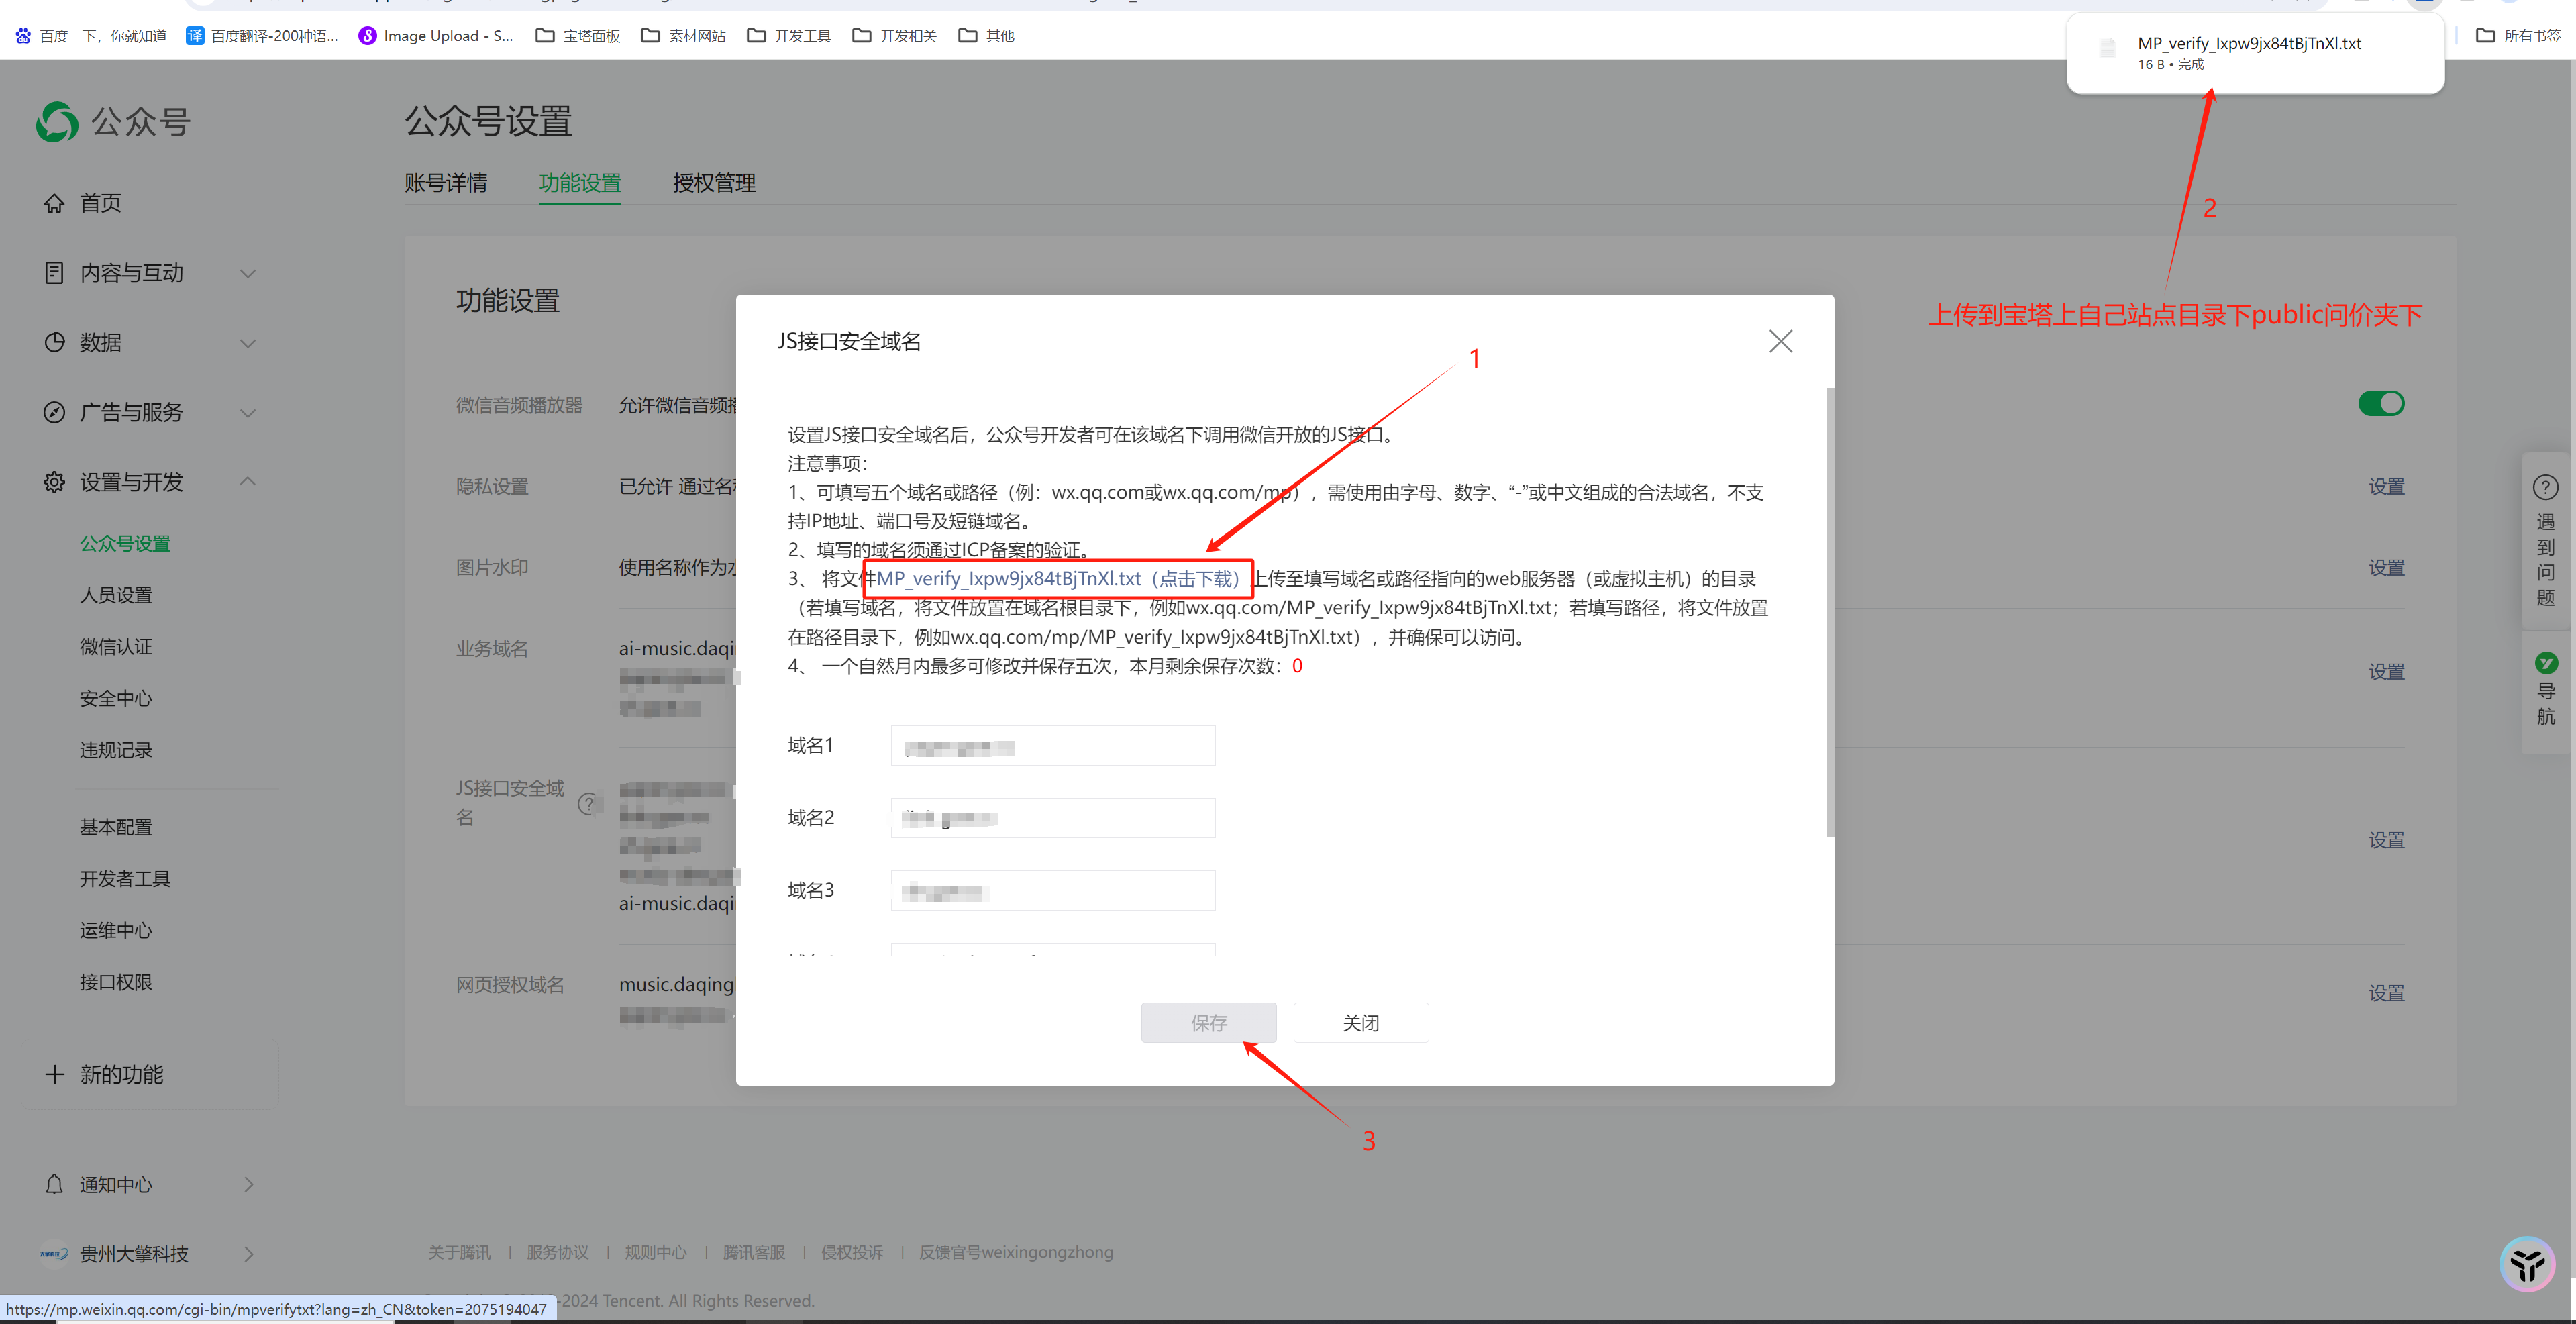Image resolution: width=2576 pixels, height=1324 pixels.
Task: Expand 内容与互动 menu chevron
Action: [248, 273]
